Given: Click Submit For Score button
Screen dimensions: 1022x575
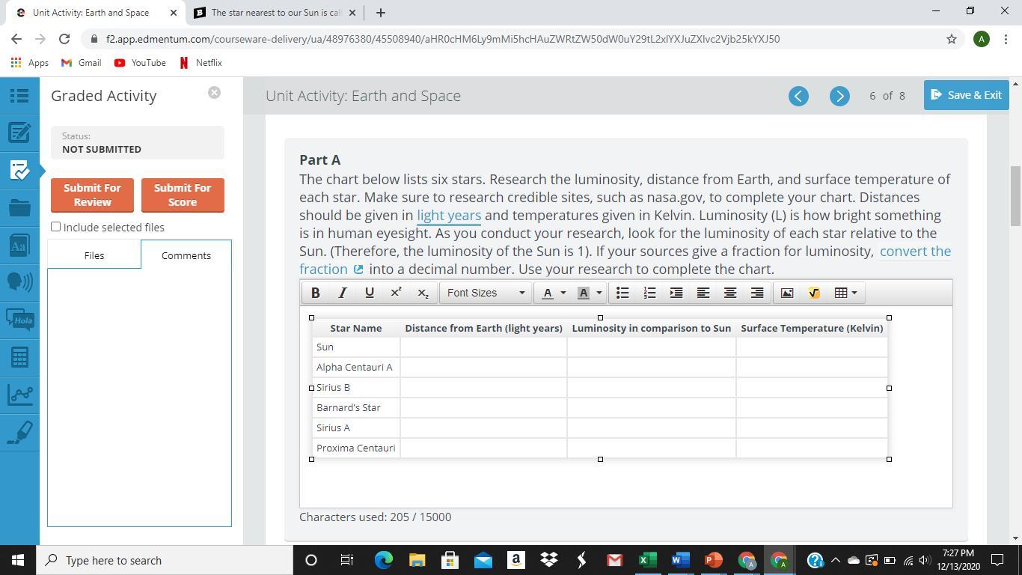Looking at the screenshot, I should click(183, 195).
